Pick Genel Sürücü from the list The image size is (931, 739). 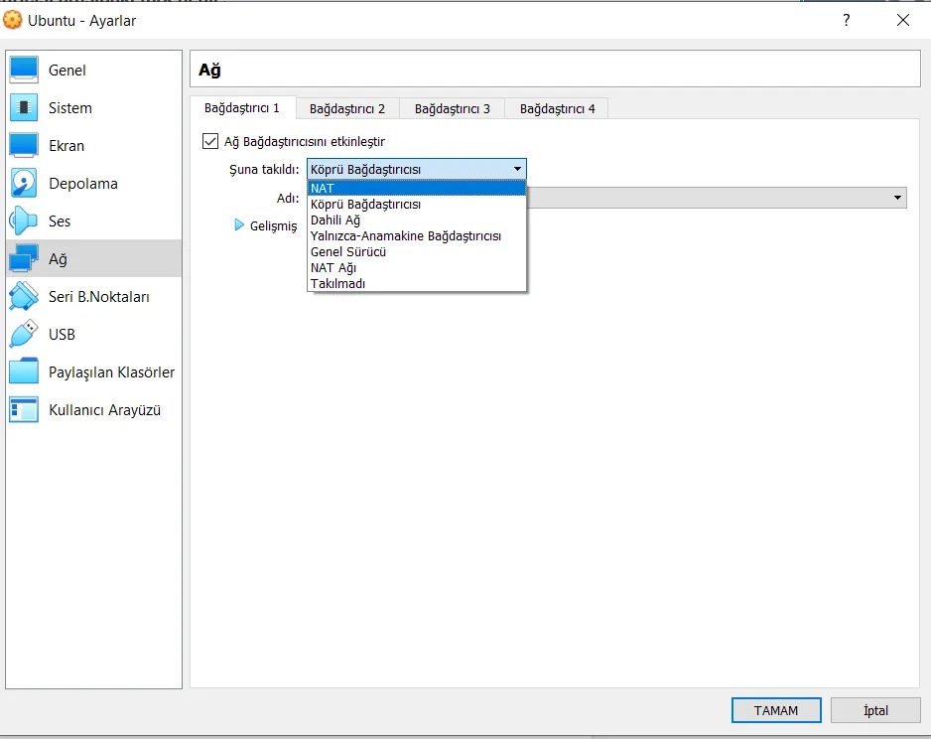[x=417, y=252]
